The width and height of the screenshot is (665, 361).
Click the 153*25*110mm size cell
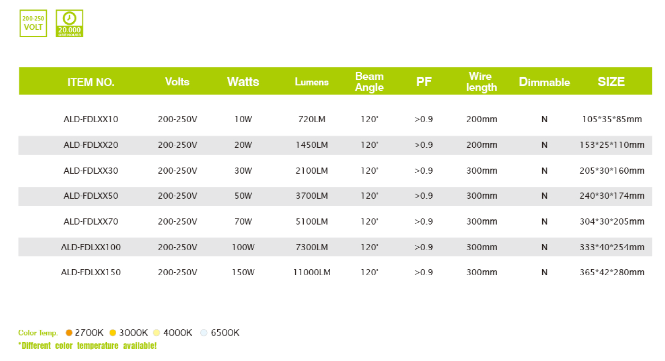612,145
